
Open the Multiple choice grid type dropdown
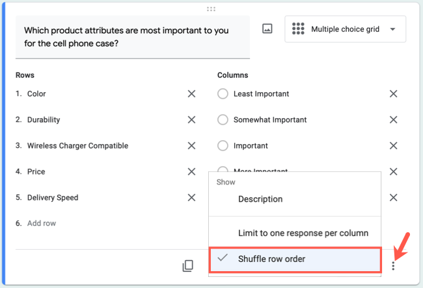[x=345, y=29]
